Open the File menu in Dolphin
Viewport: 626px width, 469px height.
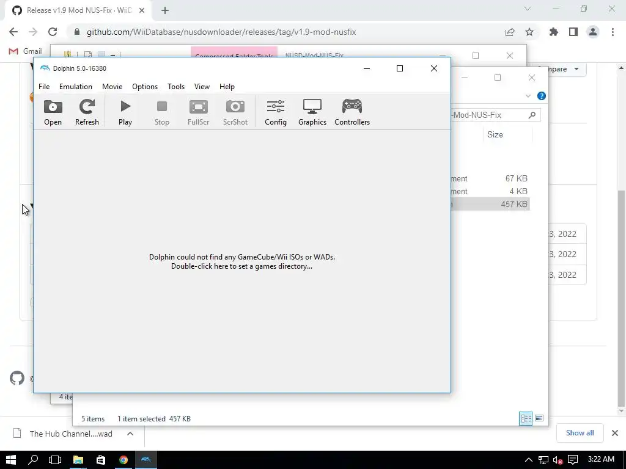point(44,87)
